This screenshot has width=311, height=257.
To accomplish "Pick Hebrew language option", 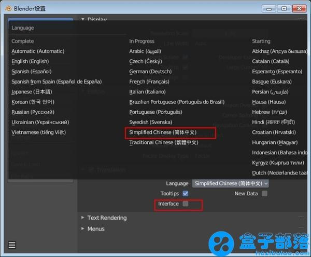I will click(270, 112).
